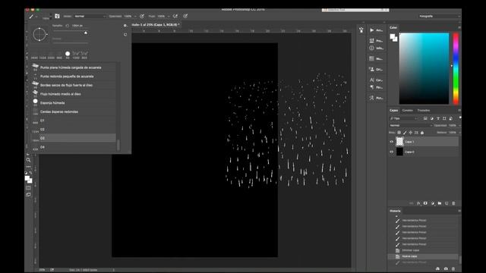This screenshot has height=273, width=486.
Task: Switch to the Capas tab
Action: point(393,110)
